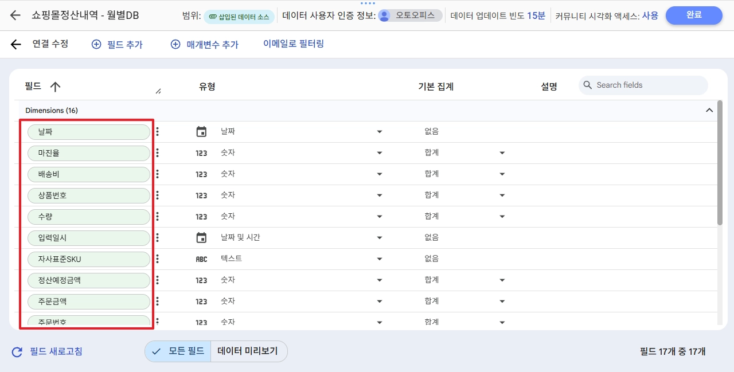Click the top drag handle dots
Viewport: 734px width, 372px height.
(367, 3)
